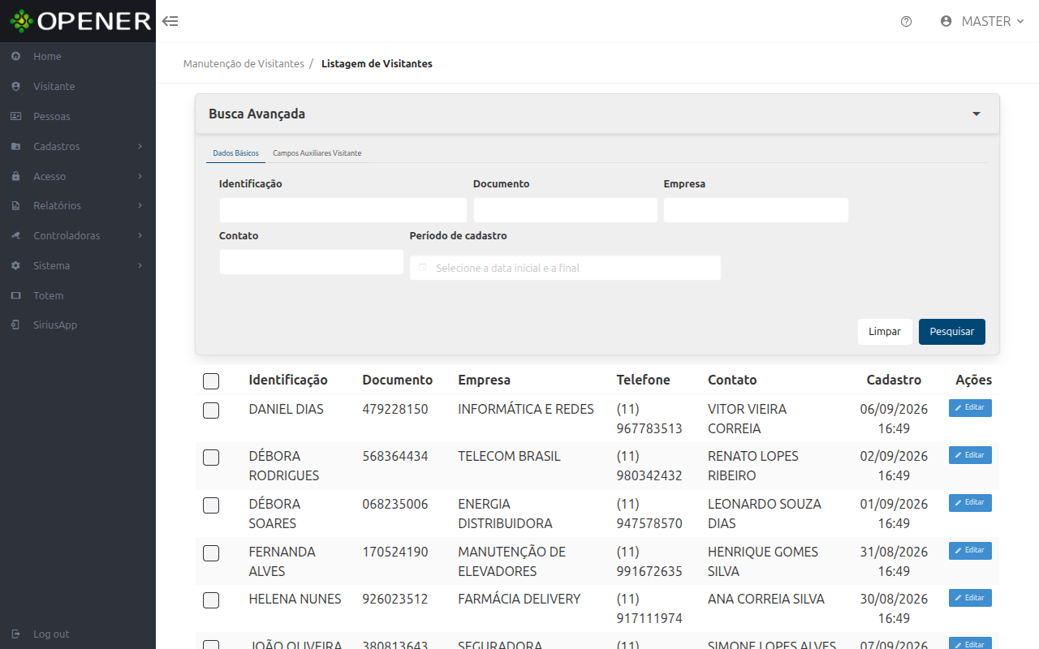Open the help question mark icon
The height and width of the screenshot is (649, 1039).
coord(907,22)
